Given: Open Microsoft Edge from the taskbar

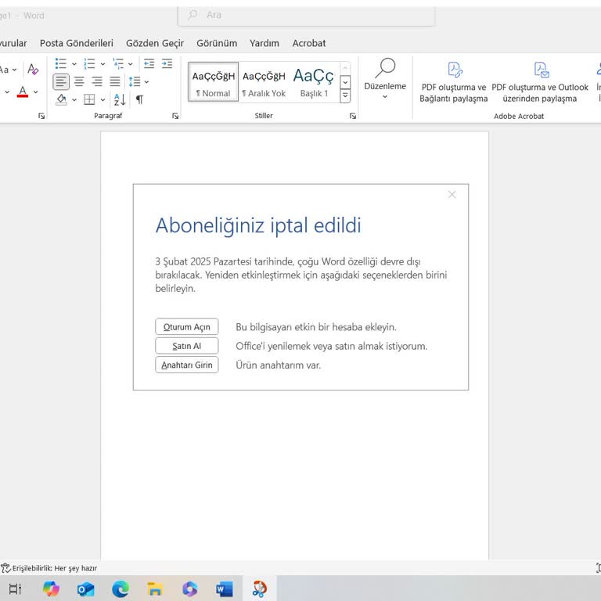Looking at the screenshot, I should click(x=121, y=588).
